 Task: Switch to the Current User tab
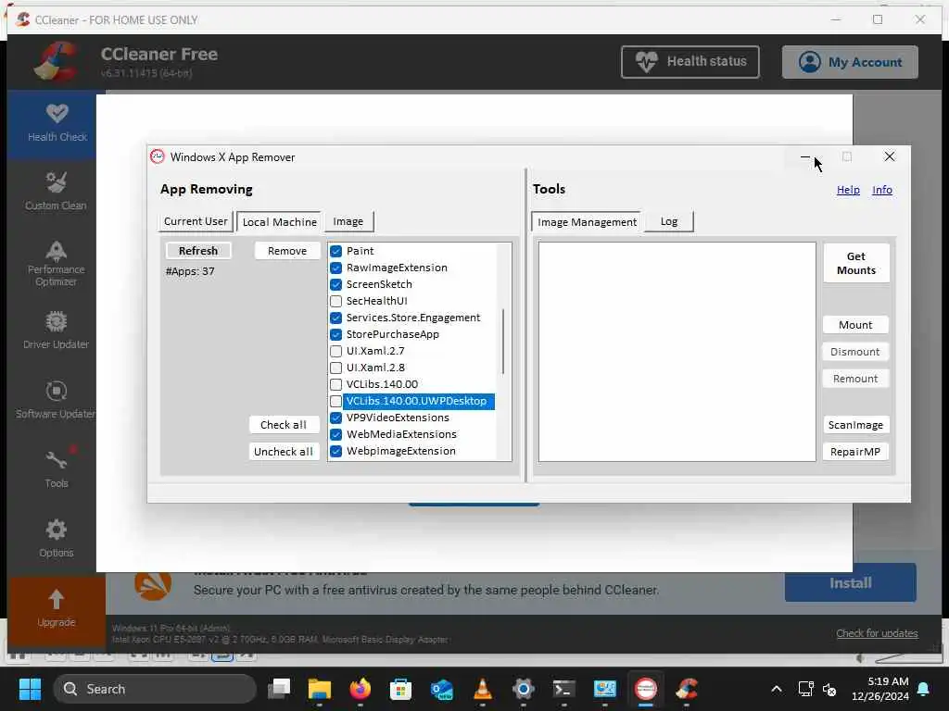click(x=196, y=221)
